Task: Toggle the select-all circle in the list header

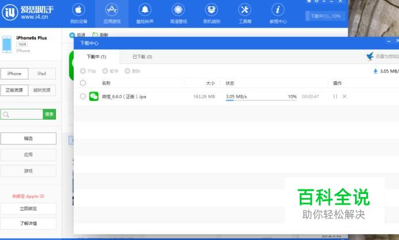Action: (82, 83)
